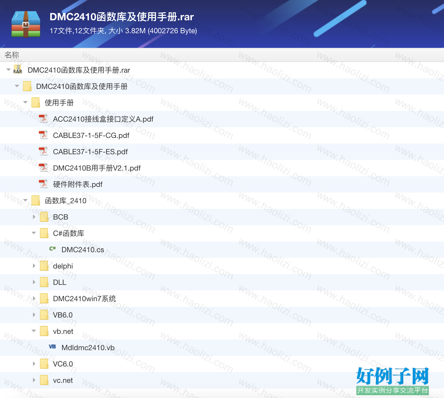Viewport: 444px width, 398px height.
Task: Select the vb.net folder name
Action: (63, 331)
